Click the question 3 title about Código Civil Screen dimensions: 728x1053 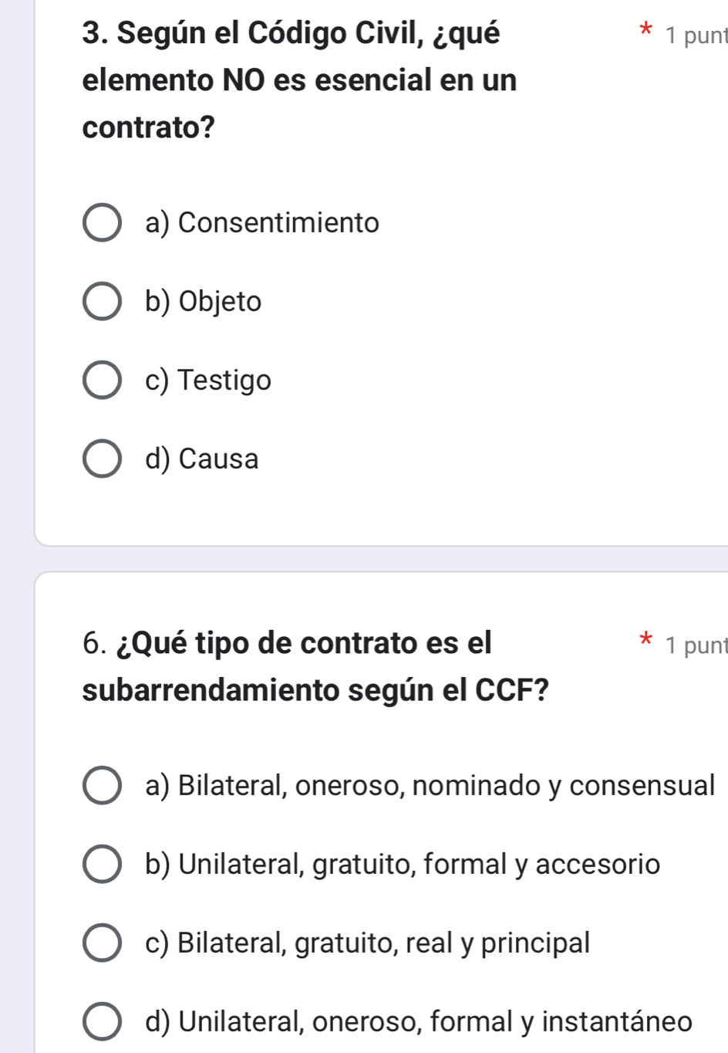(x=299, y=80)
